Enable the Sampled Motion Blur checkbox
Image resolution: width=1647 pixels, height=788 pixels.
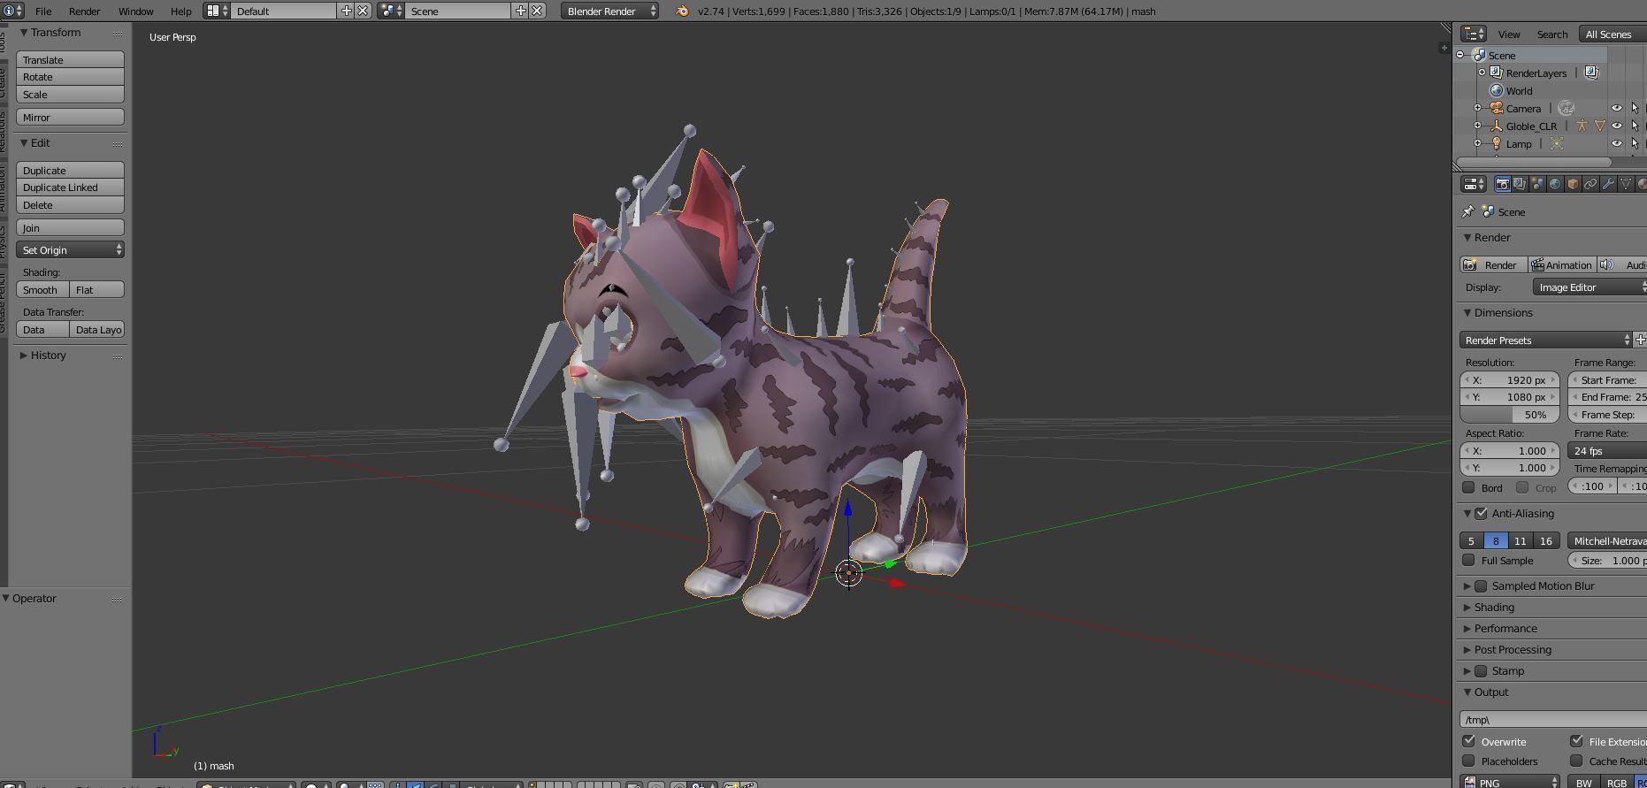1482,585
